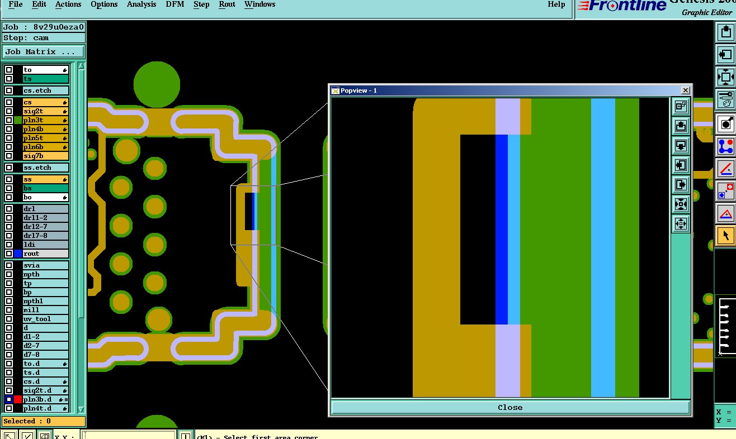Click the layer list scroll-down arrow
736x439 pixels.
pos(81,409)
